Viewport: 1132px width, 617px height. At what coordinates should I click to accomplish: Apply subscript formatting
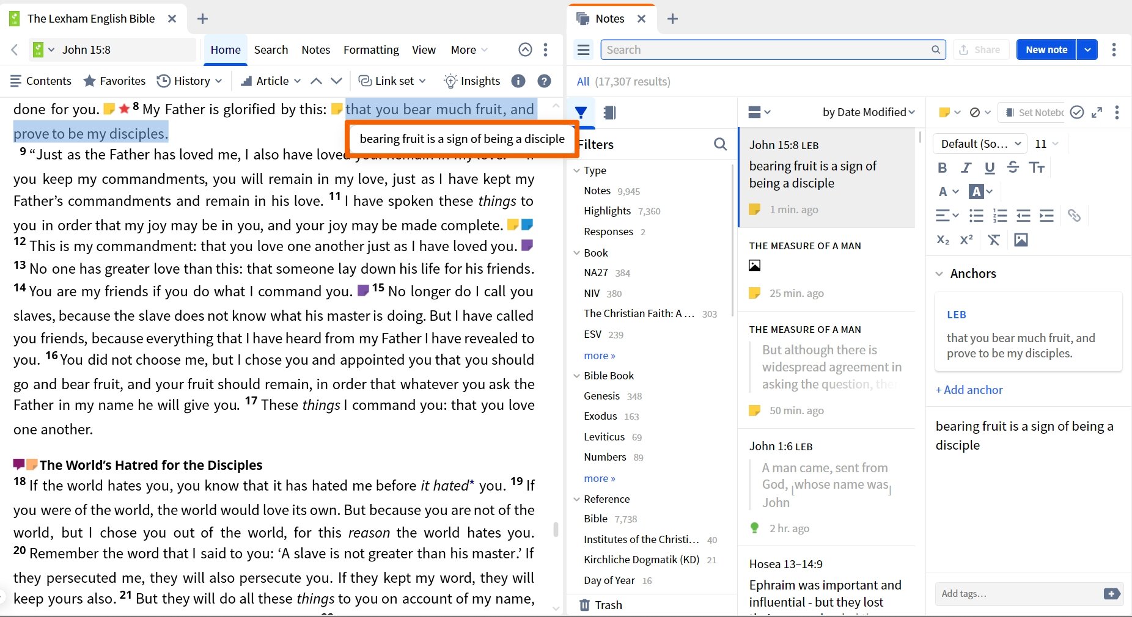[x=943, y=239]
